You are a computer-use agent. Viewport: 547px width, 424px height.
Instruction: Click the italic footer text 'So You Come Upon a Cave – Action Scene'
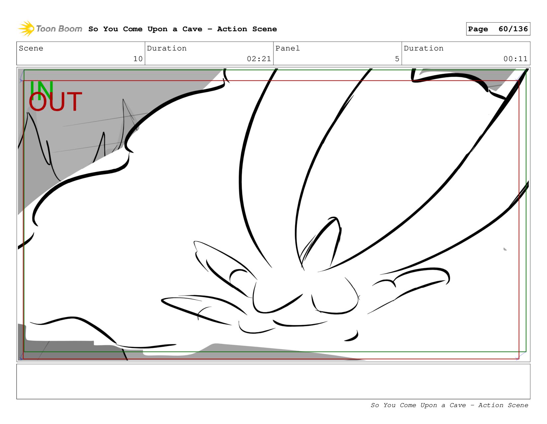(449, 405)
